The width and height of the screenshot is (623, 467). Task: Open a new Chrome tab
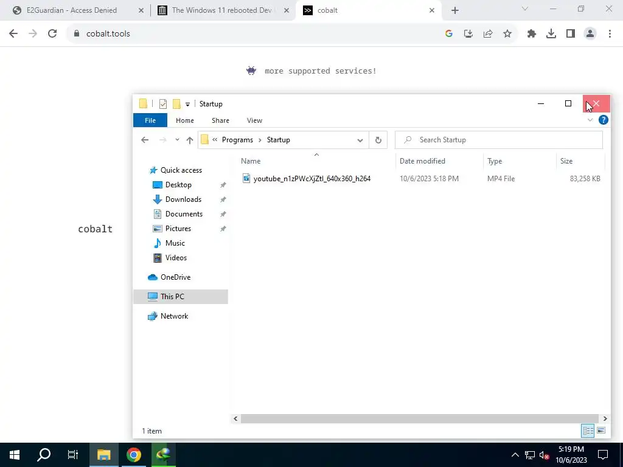point(455,10)
